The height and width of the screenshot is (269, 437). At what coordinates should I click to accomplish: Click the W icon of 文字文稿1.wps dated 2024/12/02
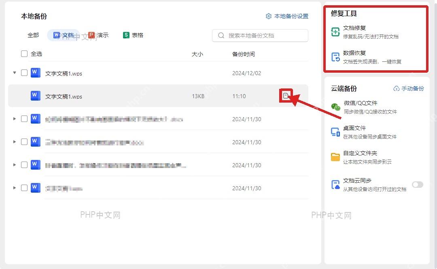(x=35, y=73)
